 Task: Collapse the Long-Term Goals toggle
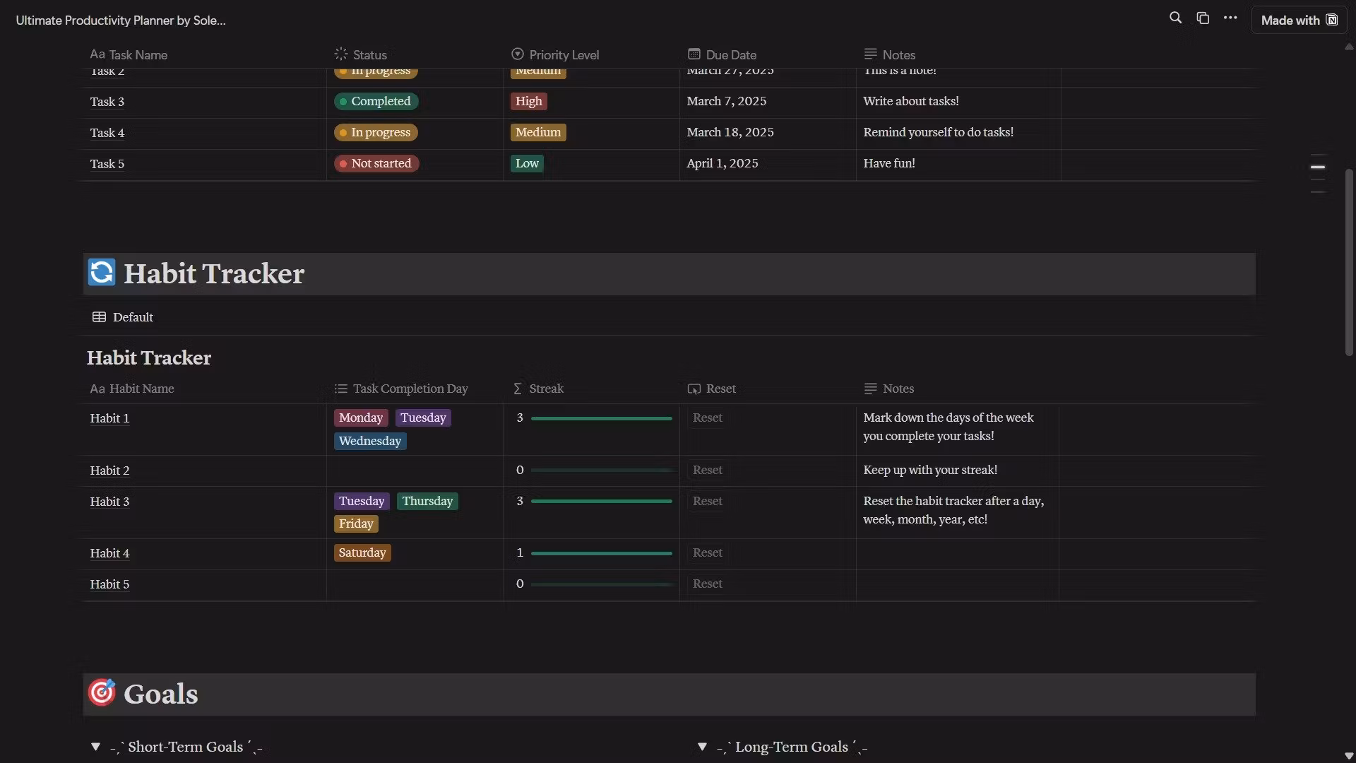[702, 747]
